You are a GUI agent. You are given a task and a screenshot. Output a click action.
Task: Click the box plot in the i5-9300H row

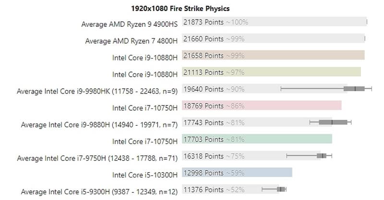click(281, 189)
